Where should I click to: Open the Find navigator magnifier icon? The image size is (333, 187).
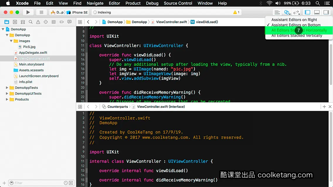[30, 22]
